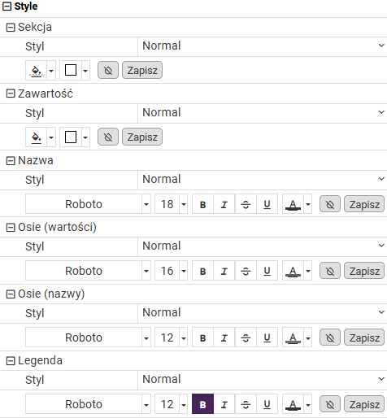
Task: Click the Nazwa font color icon
Action: (293, 204)
